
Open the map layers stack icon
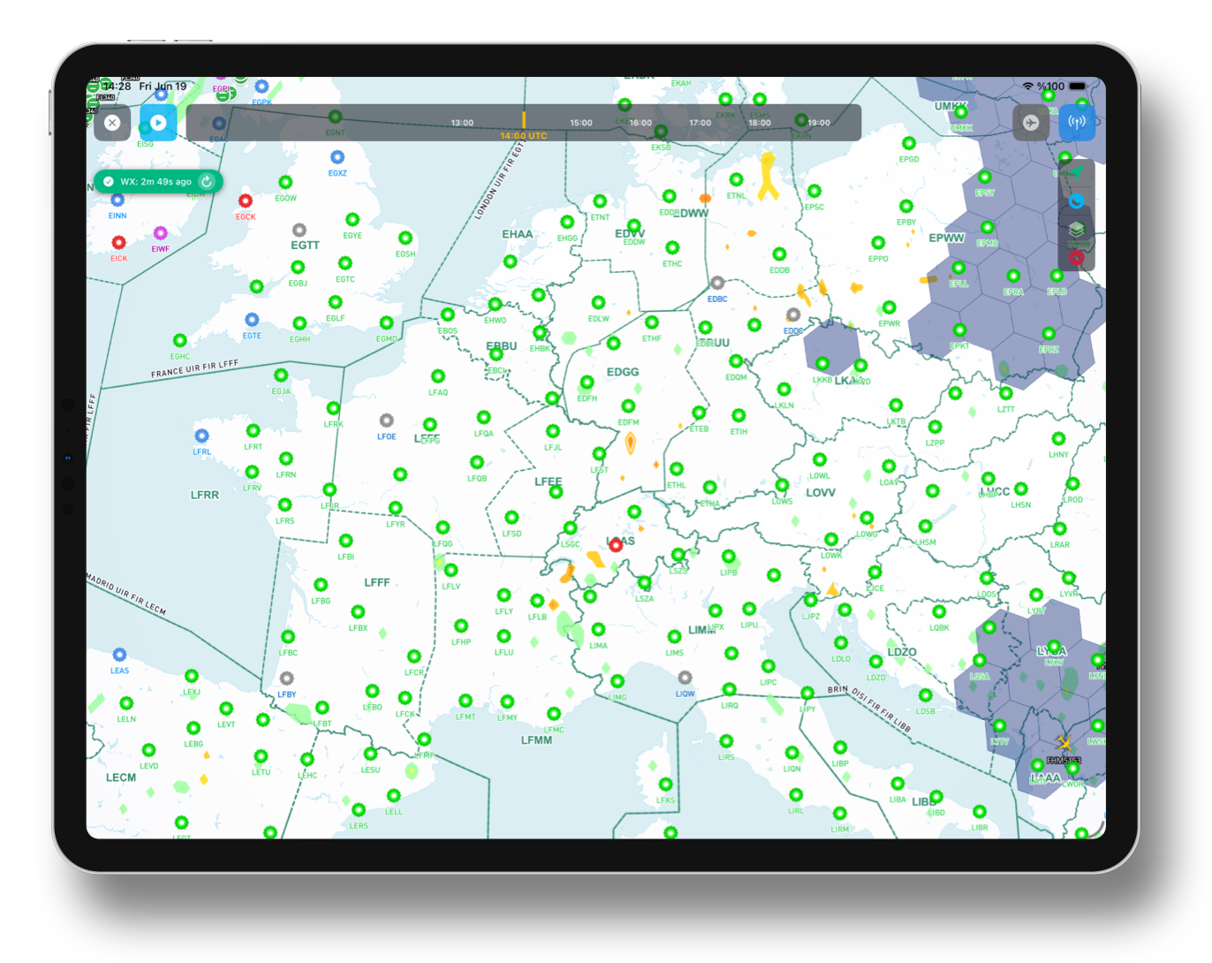coord(1077,230)
